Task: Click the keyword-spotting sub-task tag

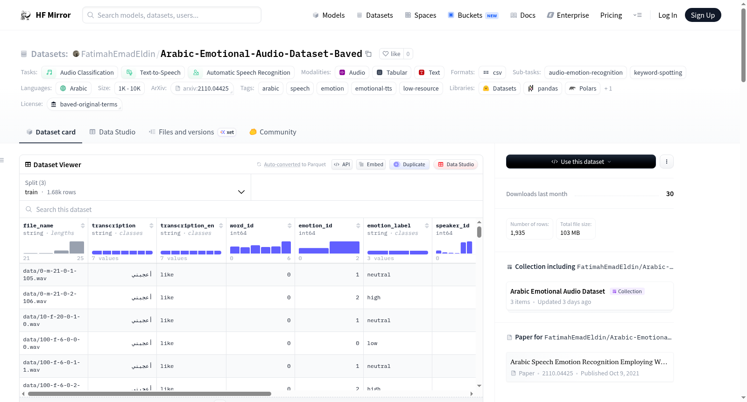Action: pyautogui.click(x=658, y=72)
